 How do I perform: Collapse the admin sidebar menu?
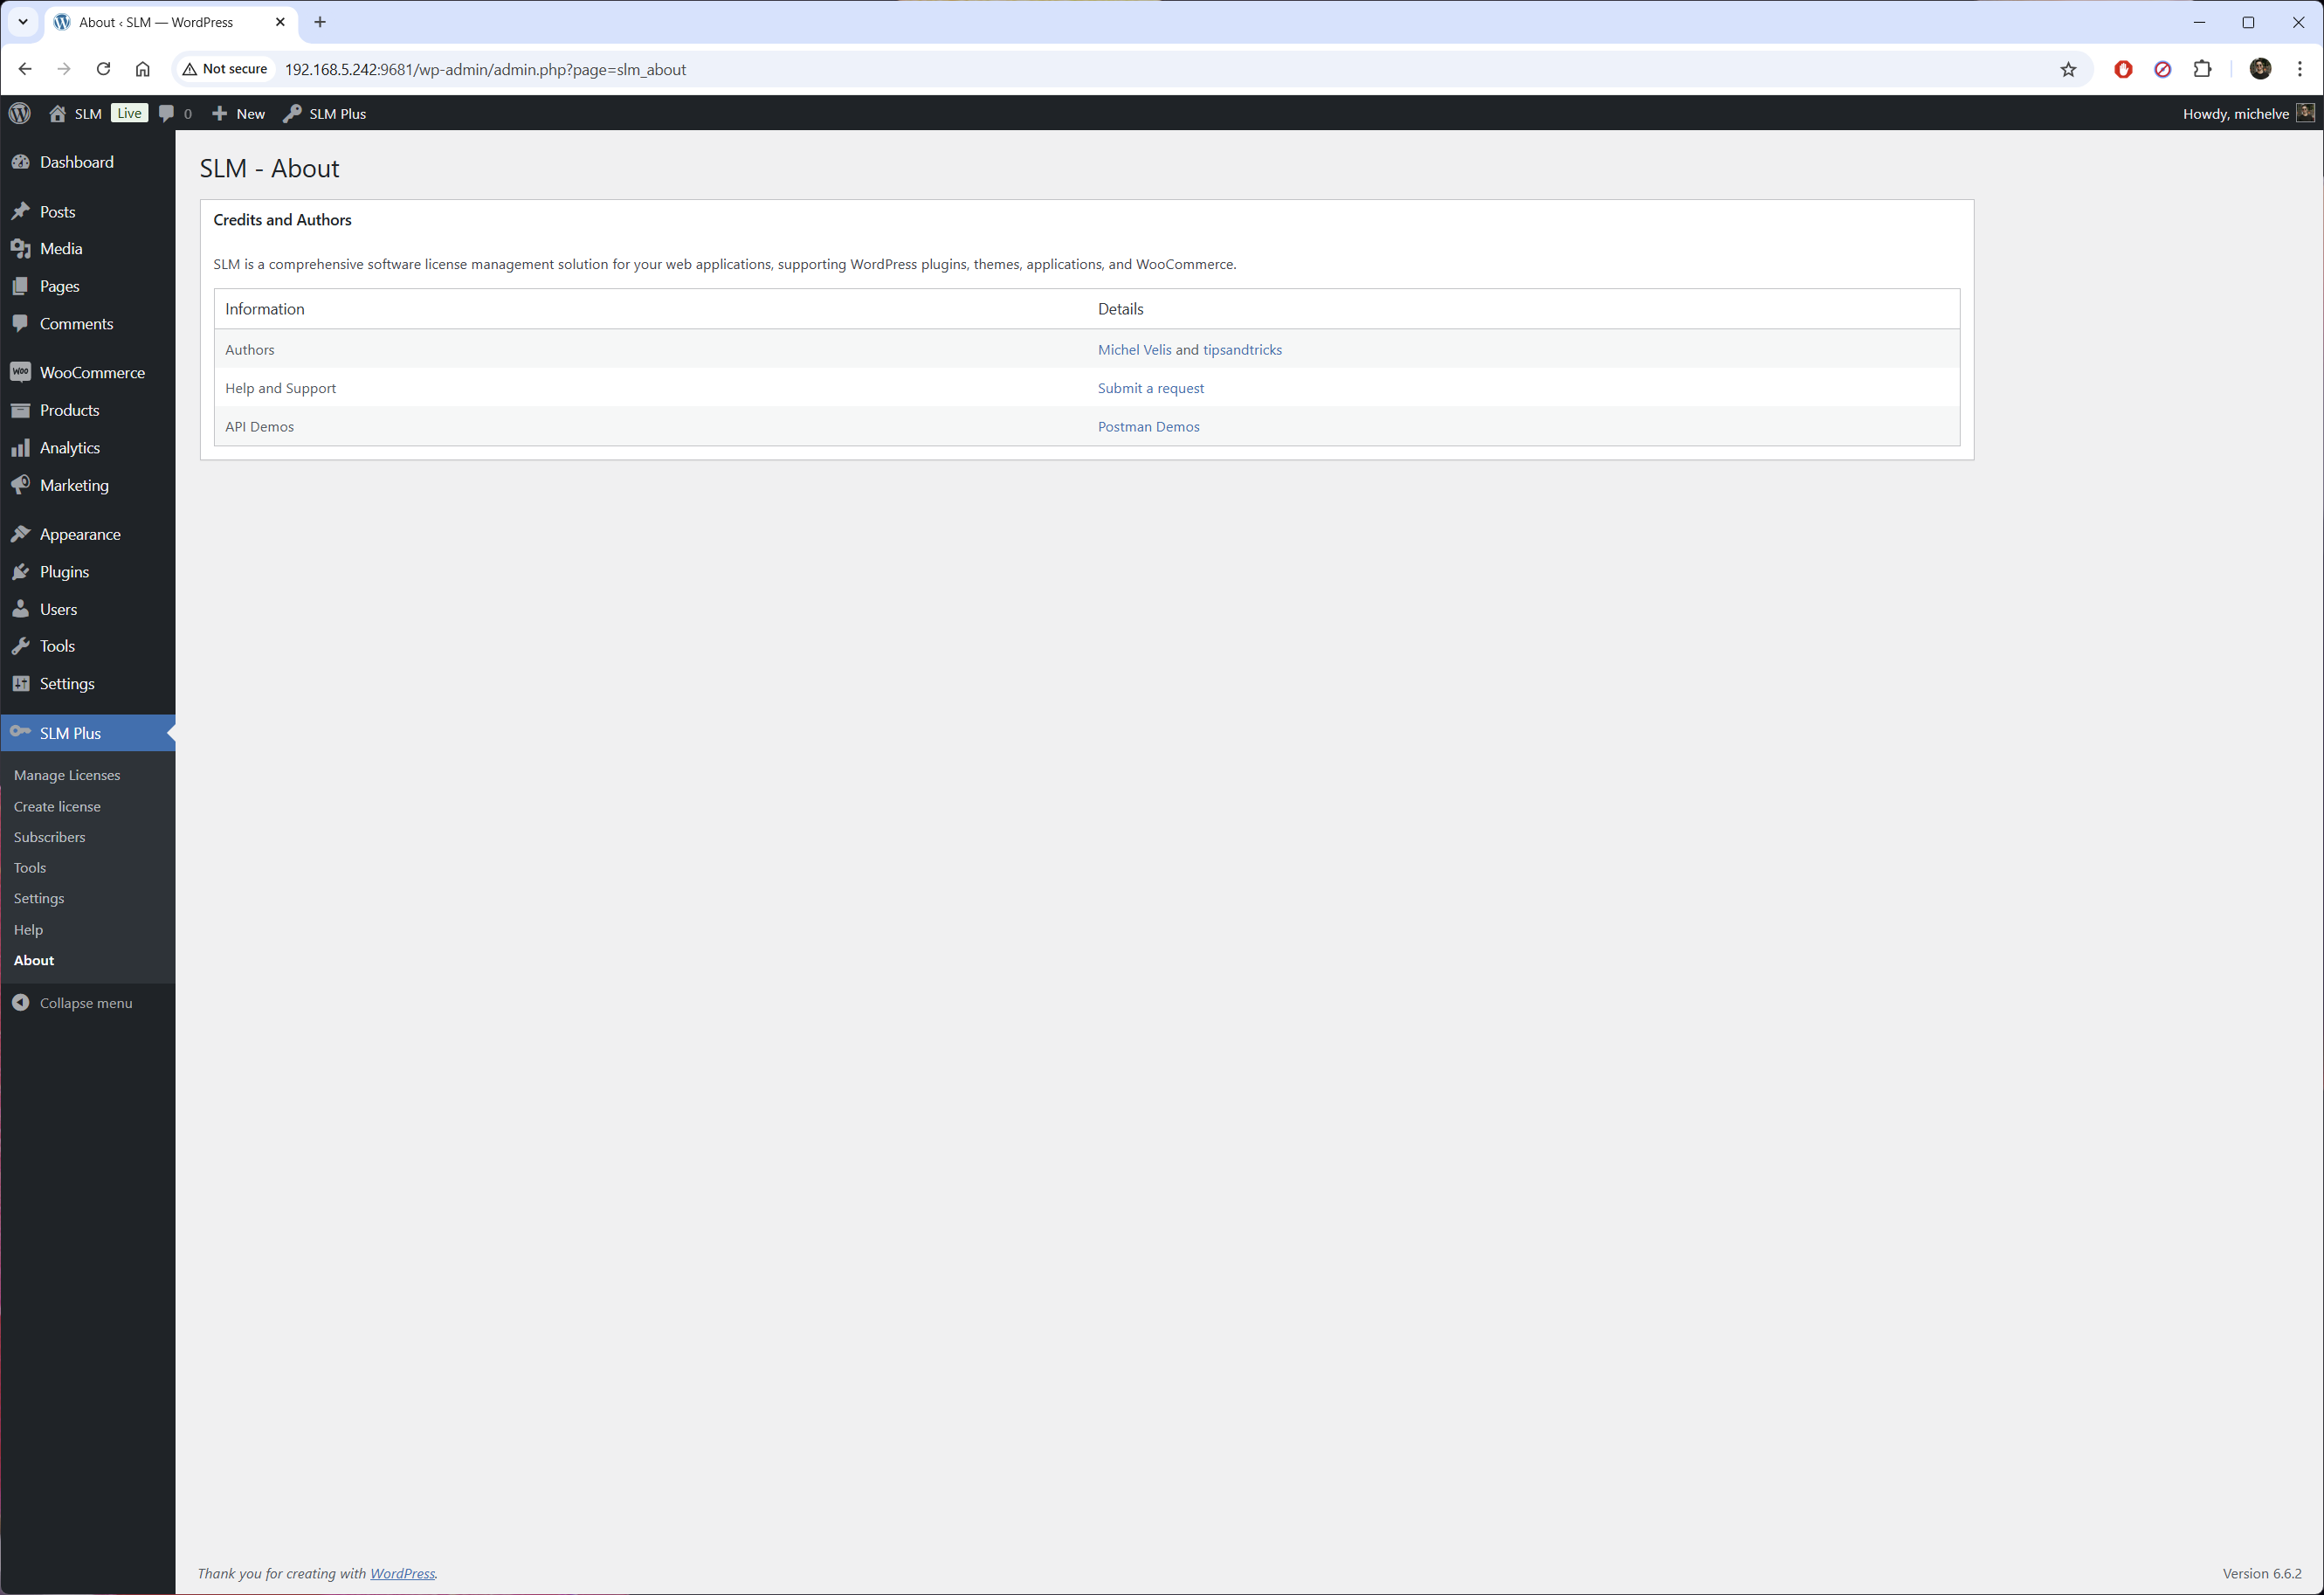pos(85,1003)
